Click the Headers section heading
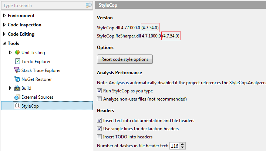Image resolution: width=266 pixels, height=151 pixels. point(105,111)
